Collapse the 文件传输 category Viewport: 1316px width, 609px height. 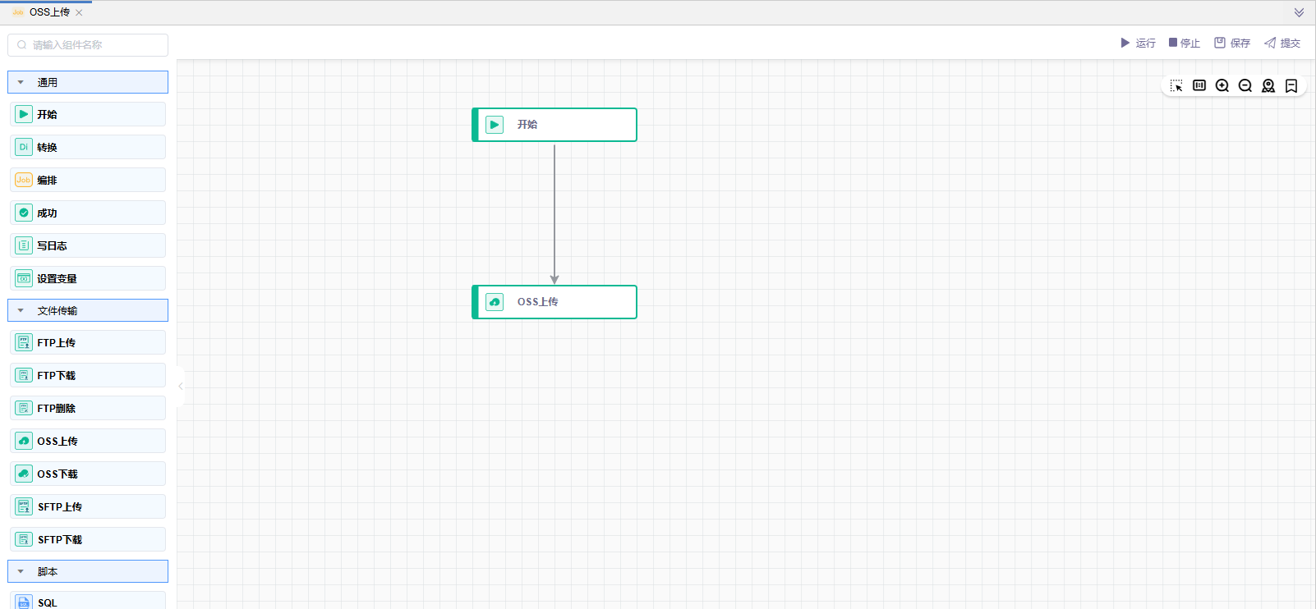21,311
